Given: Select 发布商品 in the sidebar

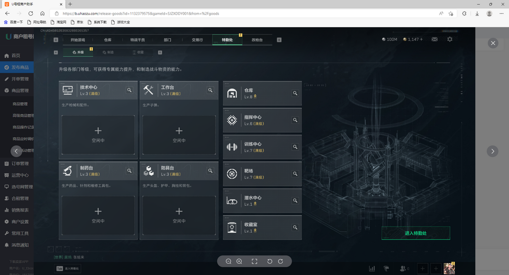Looking at the screenshot, I should point(20,67).
